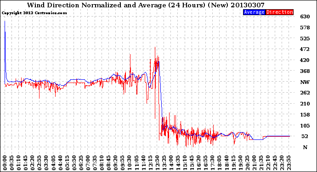Click the 12:50 time axis label

coord(157,163)
